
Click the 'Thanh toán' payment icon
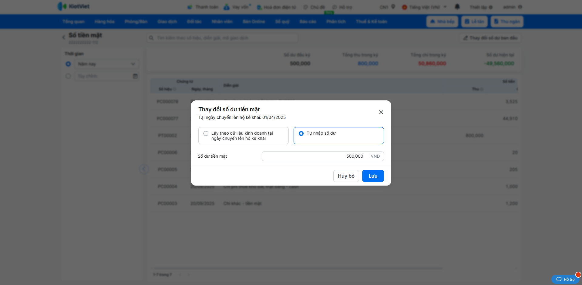pyautogui.click(x=190, y=7)
